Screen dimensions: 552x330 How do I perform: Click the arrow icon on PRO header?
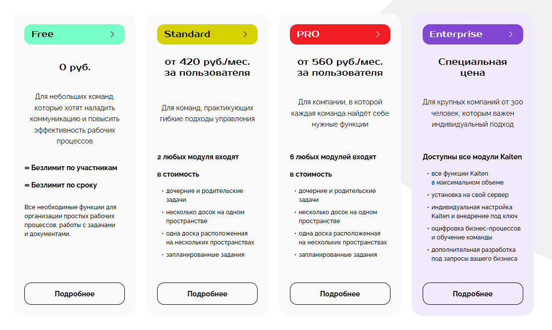[378, 35]
